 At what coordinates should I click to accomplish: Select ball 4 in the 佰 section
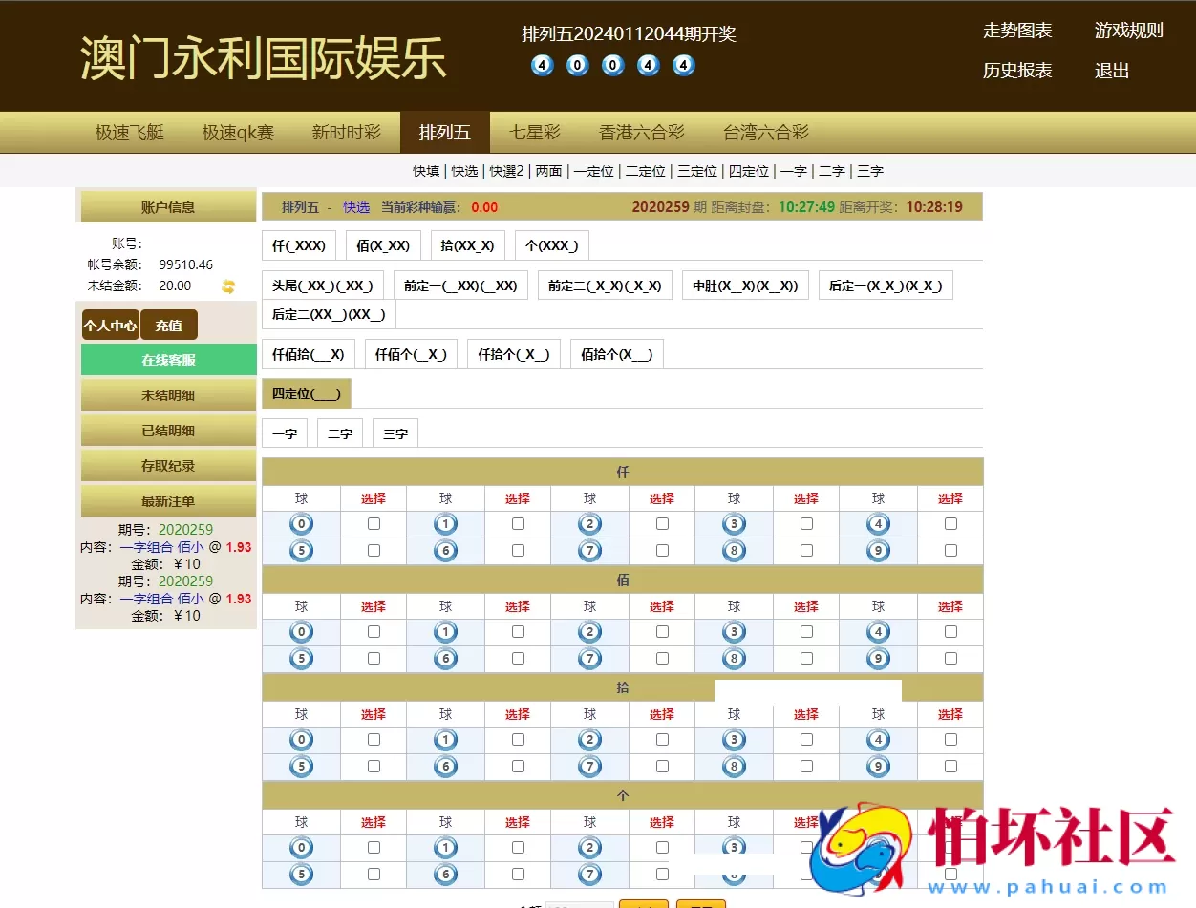point(878,631)
